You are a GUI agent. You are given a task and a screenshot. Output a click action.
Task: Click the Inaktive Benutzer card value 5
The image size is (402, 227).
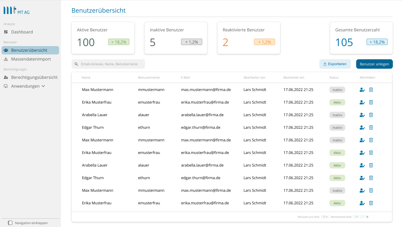(153, 42)
